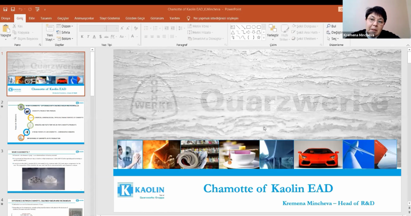Click the Dosya file menu
Image resolution: width=411 pixels, height=216 pixels.
coord(6,18)
